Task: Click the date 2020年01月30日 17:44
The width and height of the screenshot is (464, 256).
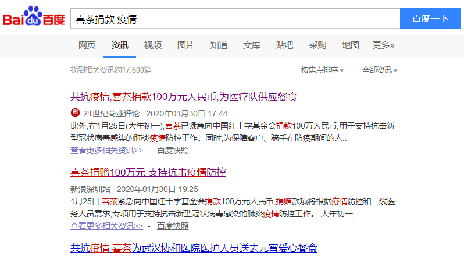Action: click(187, 113)
